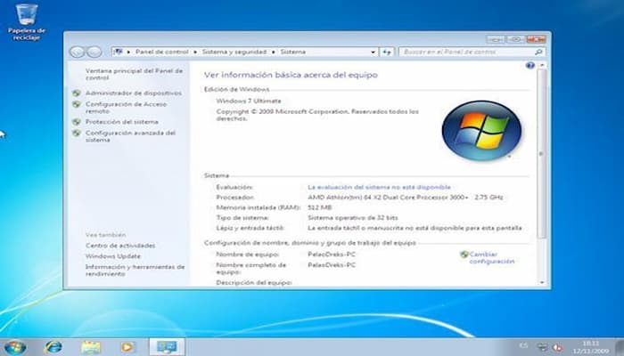Click the ES language indicator in the taskbar

[x=523, y=346]
